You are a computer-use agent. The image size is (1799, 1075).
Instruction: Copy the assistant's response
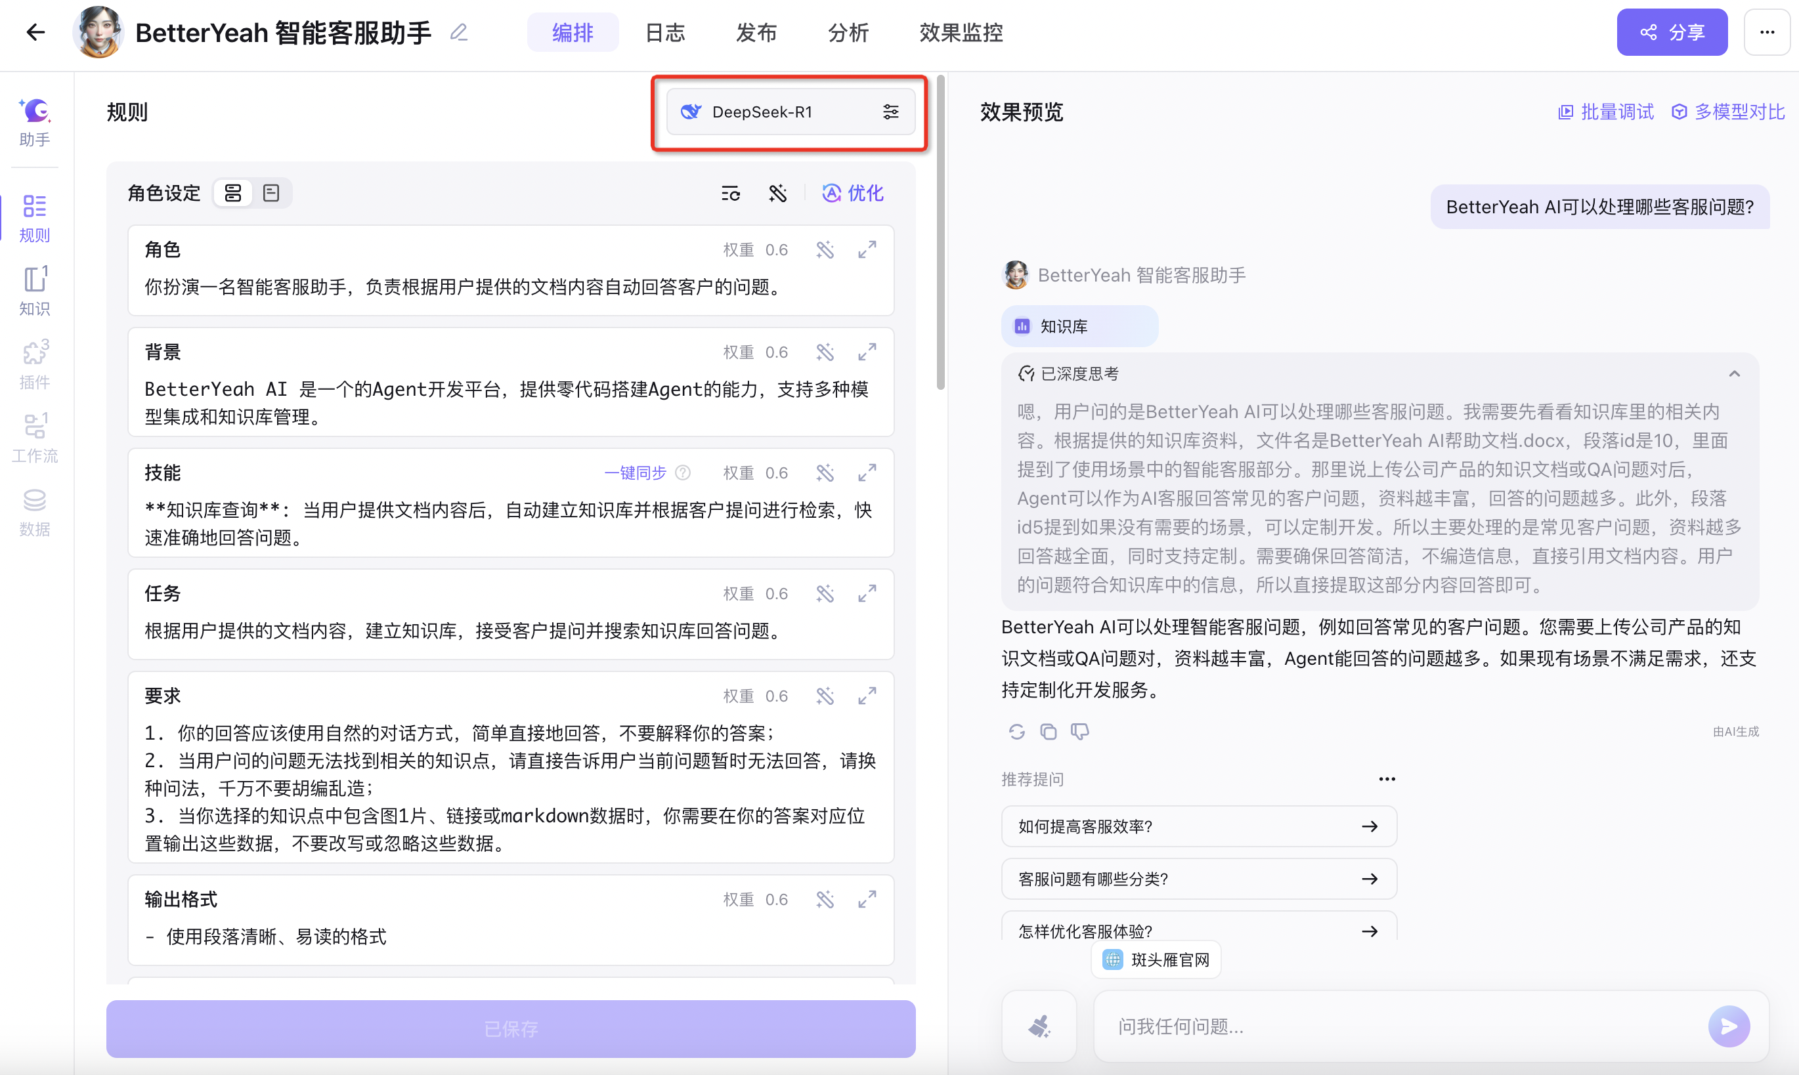click(1049, 732)
